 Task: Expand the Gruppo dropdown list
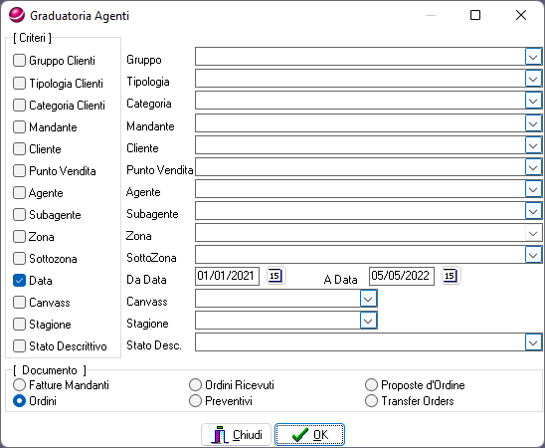pos(533,57)
